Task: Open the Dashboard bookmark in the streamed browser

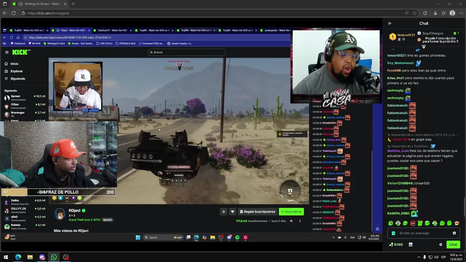Action: pyautogui.click(x=17, y=43)
